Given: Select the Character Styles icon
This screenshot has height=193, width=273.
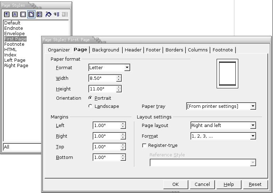Looking at the screenshot, I should pos(15,15).
